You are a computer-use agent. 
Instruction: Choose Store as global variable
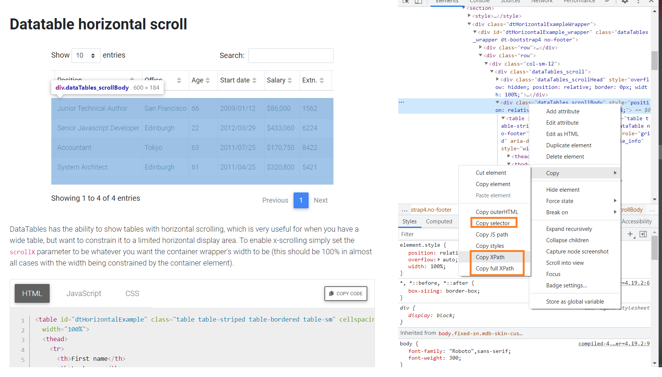coord(575,302)
